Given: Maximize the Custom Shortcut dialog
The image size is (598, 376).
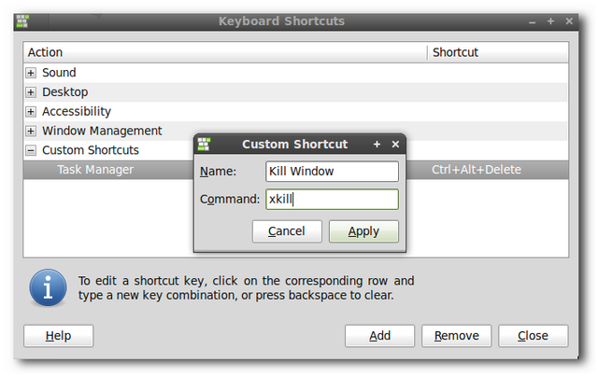Looking at the screenshot, I should (377, 145).
